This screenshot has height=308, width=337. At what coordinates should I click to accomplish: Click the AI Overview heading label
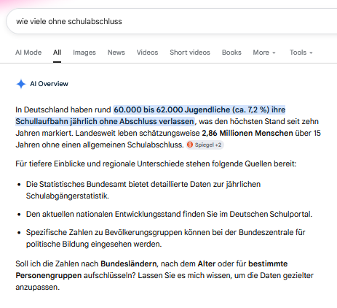(49, 84)
